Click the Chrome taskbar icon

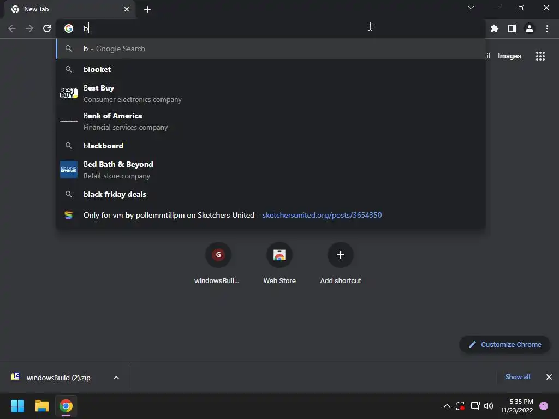66,406
